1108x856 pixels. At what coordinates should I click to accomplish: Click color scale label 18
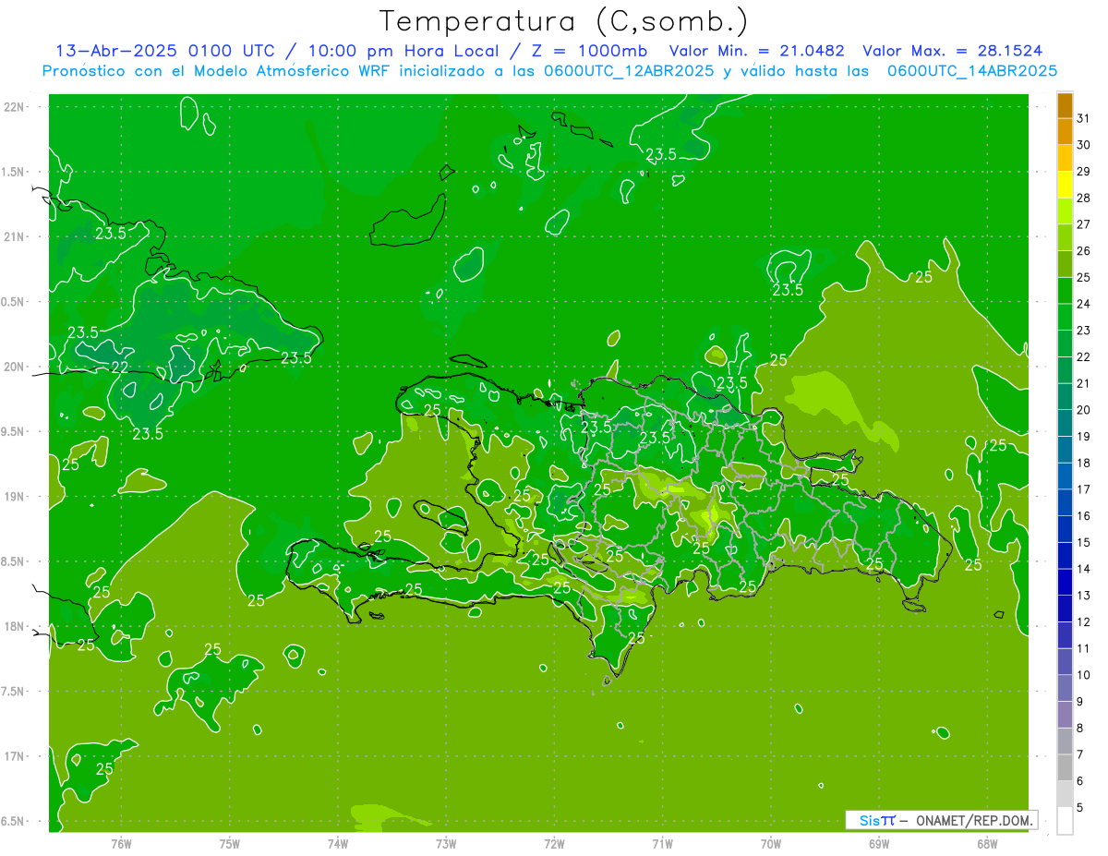[x=1083, y=464]
